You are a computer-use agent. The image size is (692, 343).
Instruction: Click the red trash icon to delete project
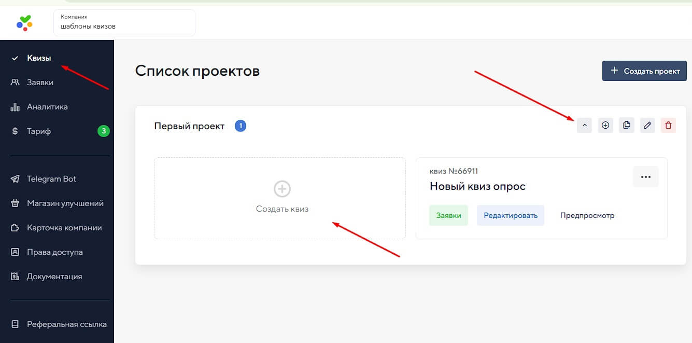point(668,125)
